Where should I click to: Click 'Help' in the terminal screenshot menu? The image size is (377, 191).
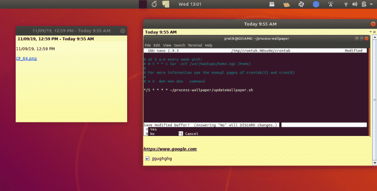pos(209,45)
